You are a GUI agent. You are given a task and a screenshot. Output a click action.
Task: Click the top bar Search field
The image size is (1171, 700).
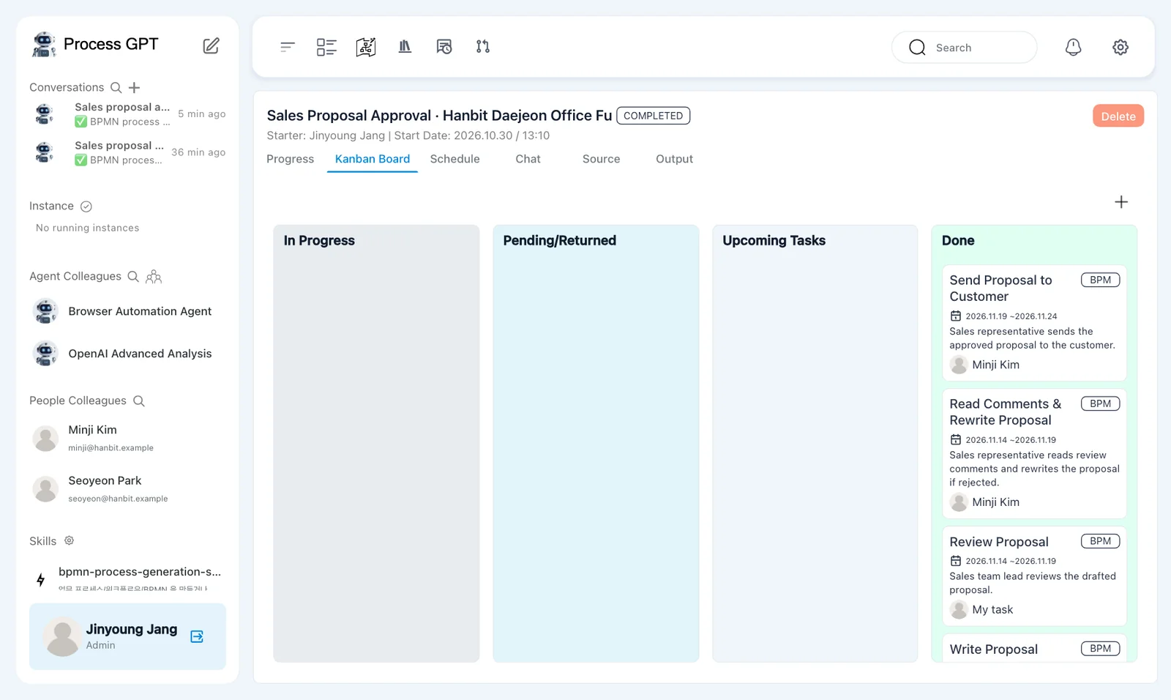pyautogui.click(x=964, y=48)
